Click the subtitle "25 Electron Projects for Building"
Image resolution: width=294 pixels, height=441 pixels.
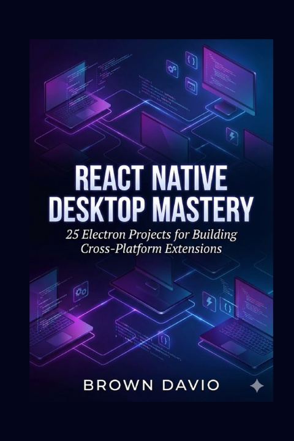click(151, 234)
